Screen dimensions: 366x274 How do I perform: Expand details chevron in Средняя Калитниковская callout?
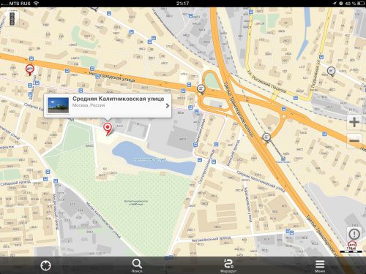pyautogui.click(x=168, y=106)
